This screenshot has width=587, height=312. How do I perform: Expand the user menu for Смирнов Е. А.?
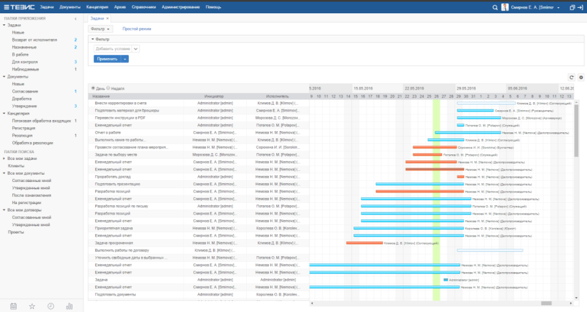558,7
